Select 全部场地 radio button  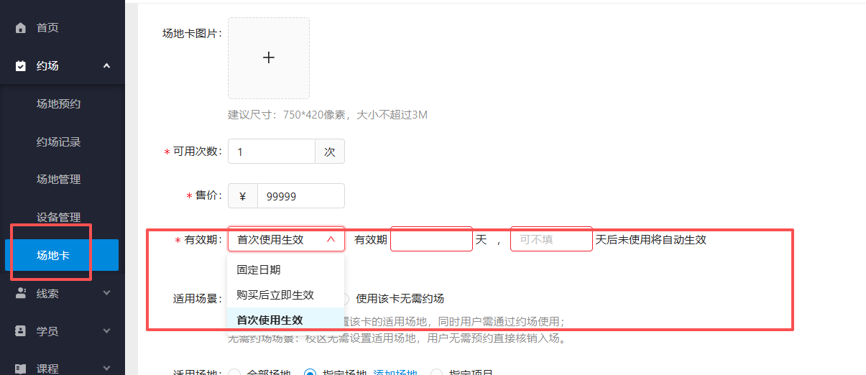tap(234, 374)
